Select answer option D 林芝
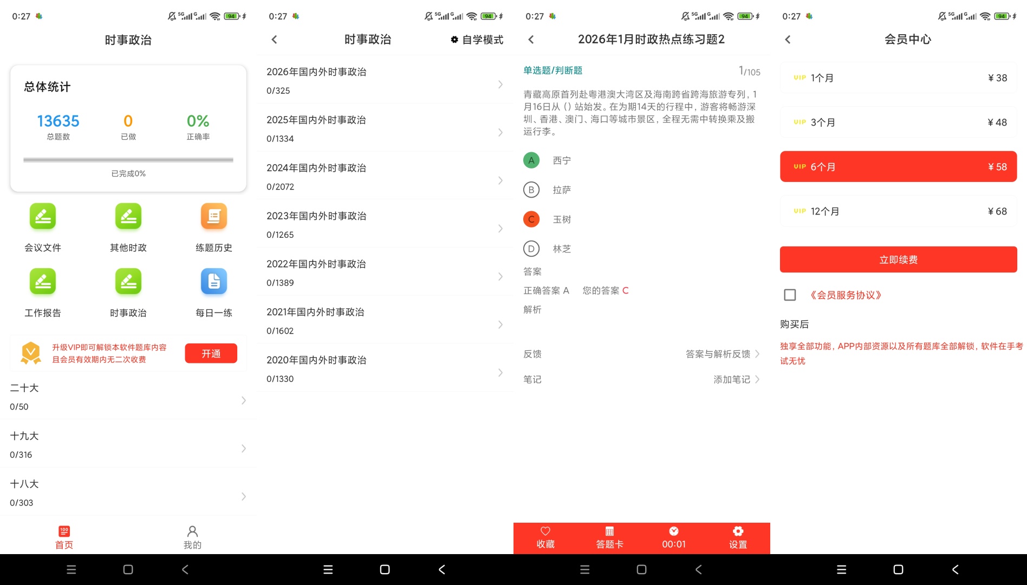The width and height of the screenshot is (1027, 585). coord(531,249)
